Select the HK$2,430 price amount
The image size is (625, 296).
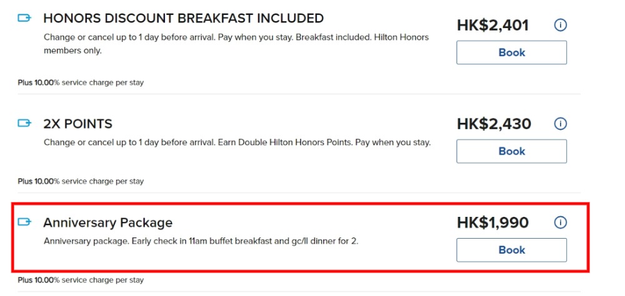(492, 123)
